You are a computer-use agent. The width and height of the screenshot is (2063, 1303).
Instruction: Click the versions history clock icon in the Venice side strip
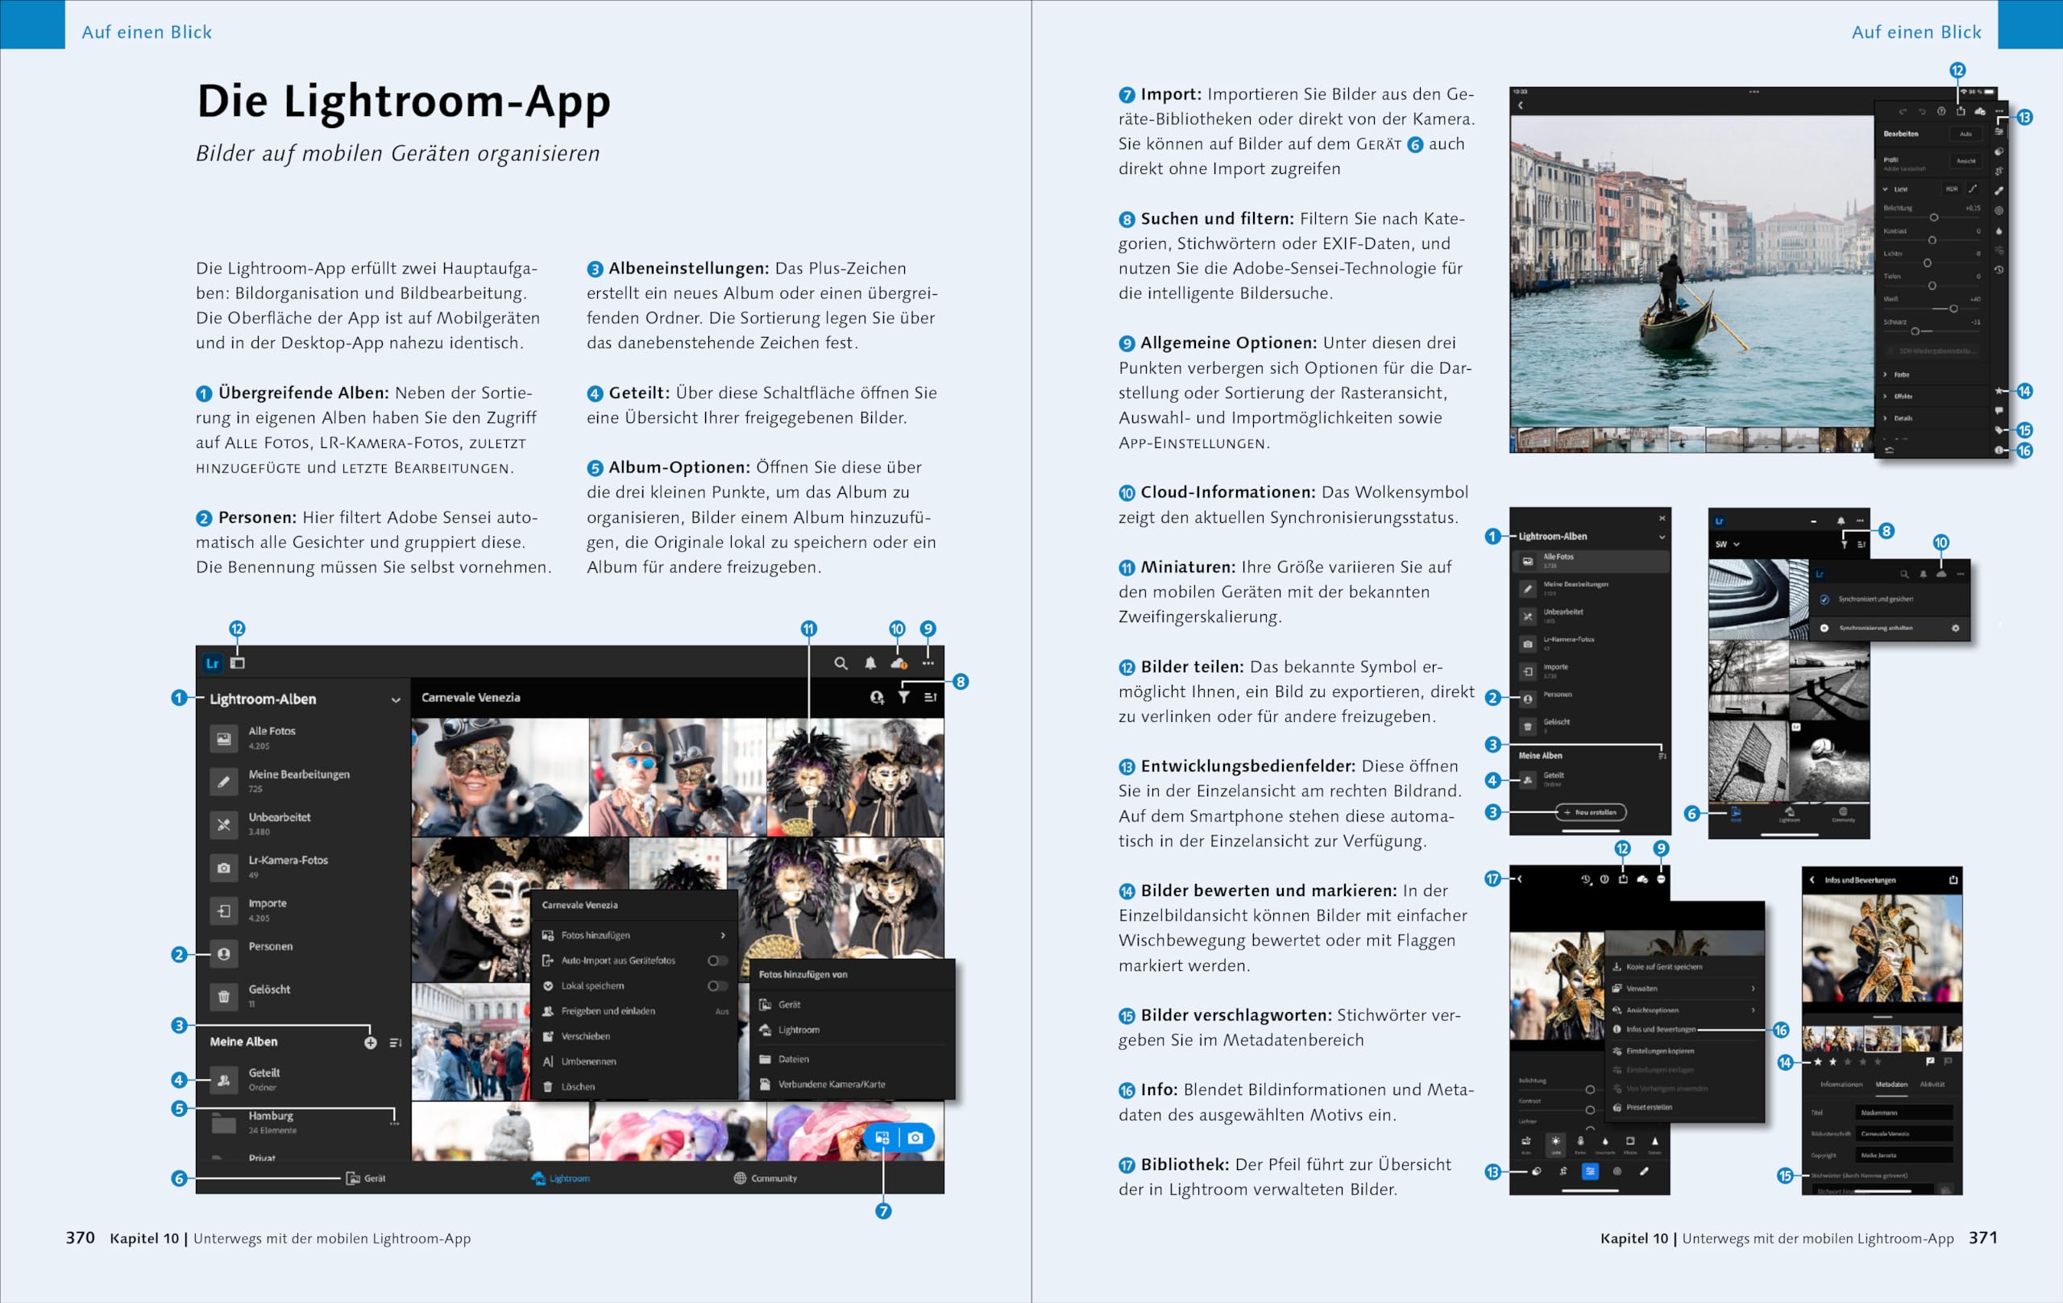click(x=1999, y=270)
